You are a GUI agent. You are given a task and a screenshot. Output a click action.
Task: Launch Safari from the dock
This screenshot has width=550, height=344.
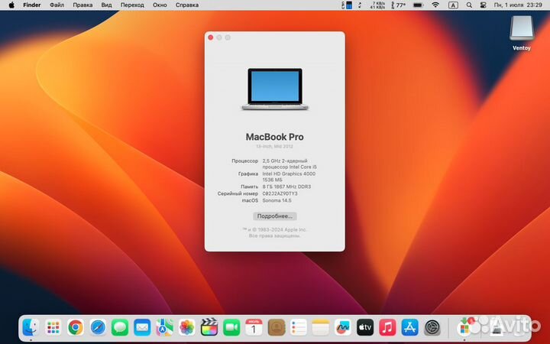pyautogui.click(x=98, y=327)
